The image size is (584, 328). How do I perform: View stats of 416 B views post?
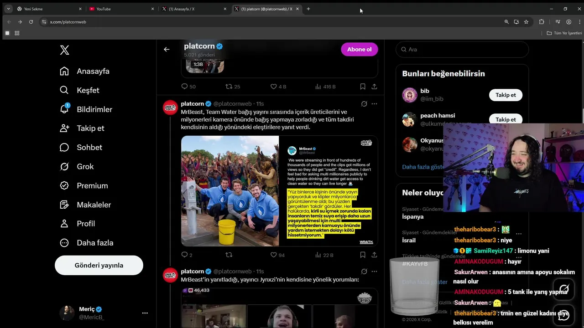coord(325,87)
